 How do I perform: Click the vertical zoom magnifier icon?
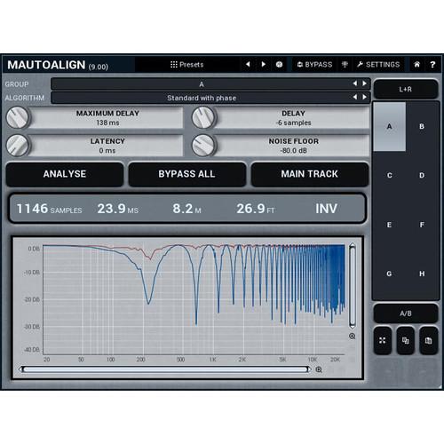(353, 336)
